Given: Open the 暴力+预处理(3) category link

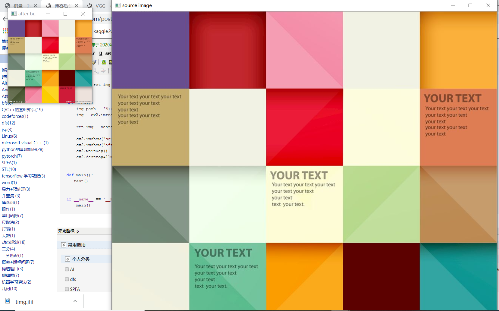Looking at the screenshot, I should click(x=16, y=189).
